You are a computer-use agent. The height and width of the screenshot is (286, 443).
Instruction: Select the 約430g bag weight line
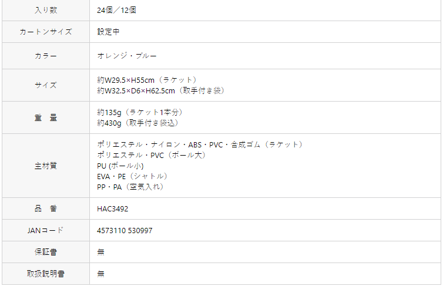(x=138, y=123)
